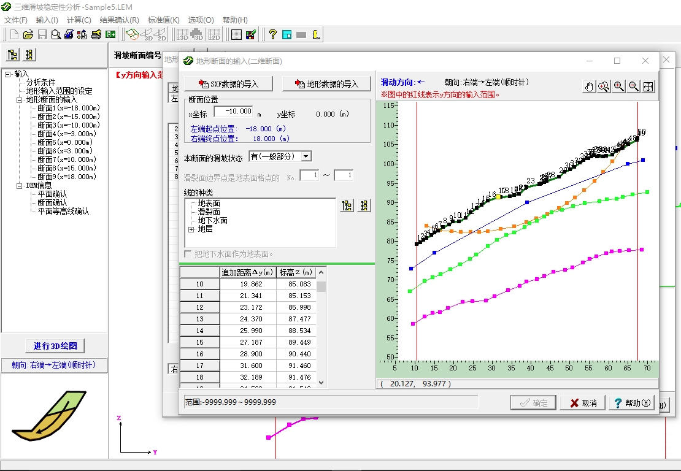
Task: Click expand-all tree icon beside 线的种类 list
Action: tap(347, 206)
